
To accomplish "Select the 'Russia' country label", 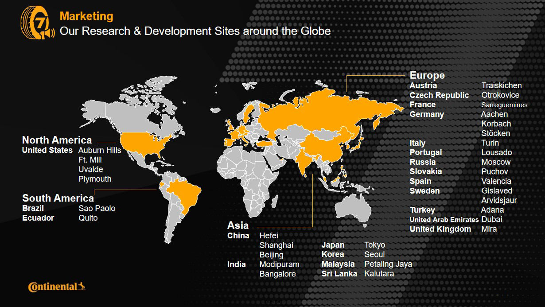I will click(x=423, y=162).
